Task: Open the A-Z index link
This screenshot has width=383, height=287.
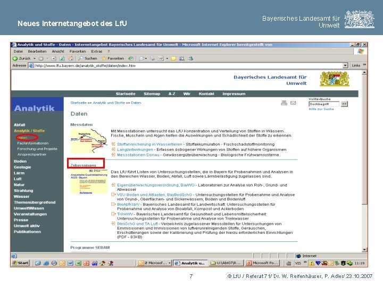Action: pos(172,94)
